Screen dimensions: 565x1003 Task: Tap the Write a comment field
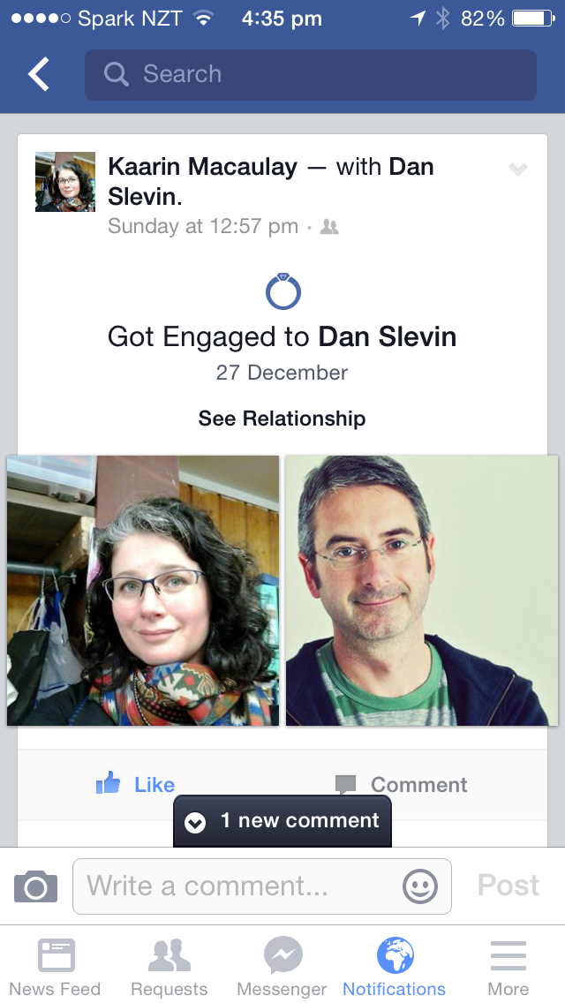point(262,886)
